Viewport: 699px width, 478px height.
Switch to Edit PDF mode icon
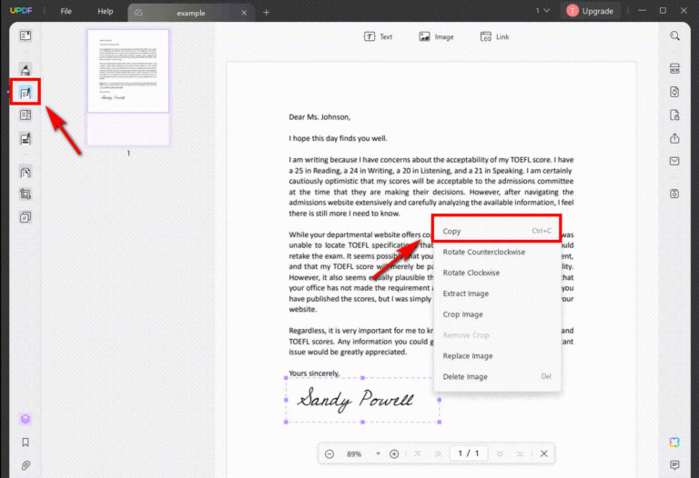[x=25, y=93]
